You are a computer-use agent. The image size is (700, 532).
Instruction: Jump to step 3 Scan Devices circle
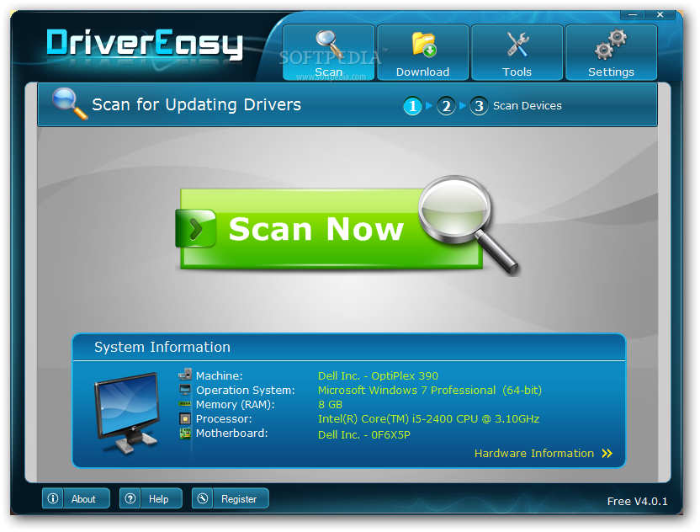click(x=479, y=106)
